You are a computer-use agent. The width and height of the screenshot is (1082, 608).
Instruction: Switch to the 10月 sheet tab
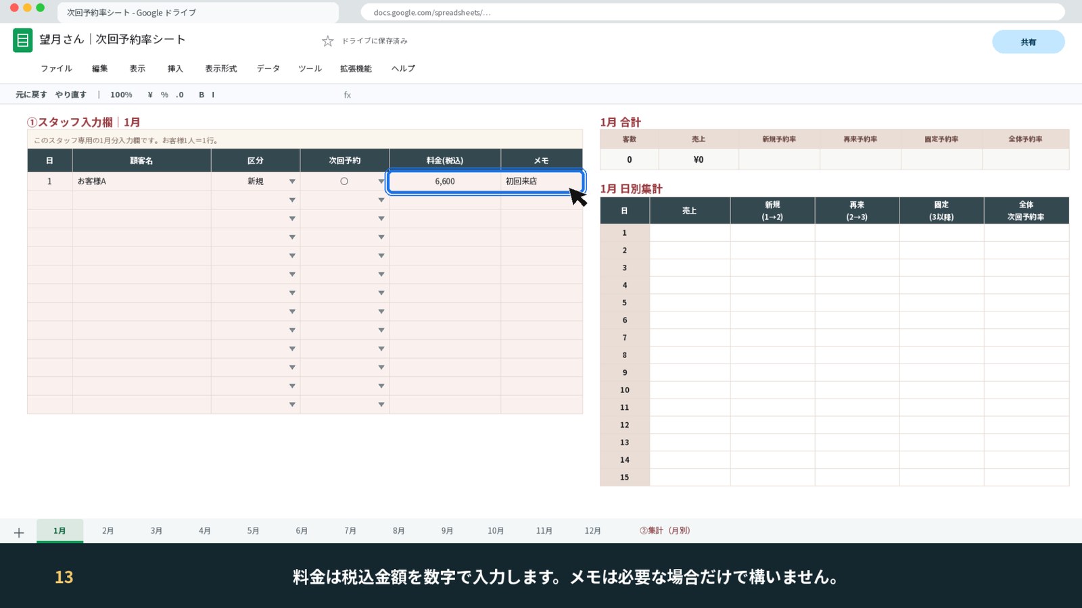pos(496,531)
